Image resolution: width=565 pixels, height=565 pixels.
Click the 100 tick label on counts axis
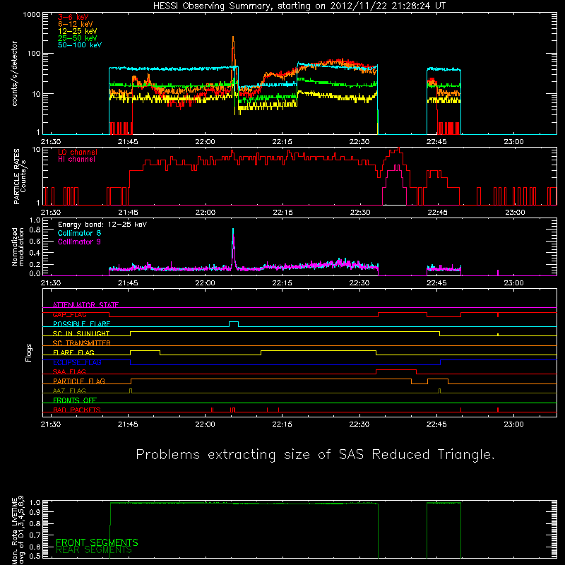(34, 54)
